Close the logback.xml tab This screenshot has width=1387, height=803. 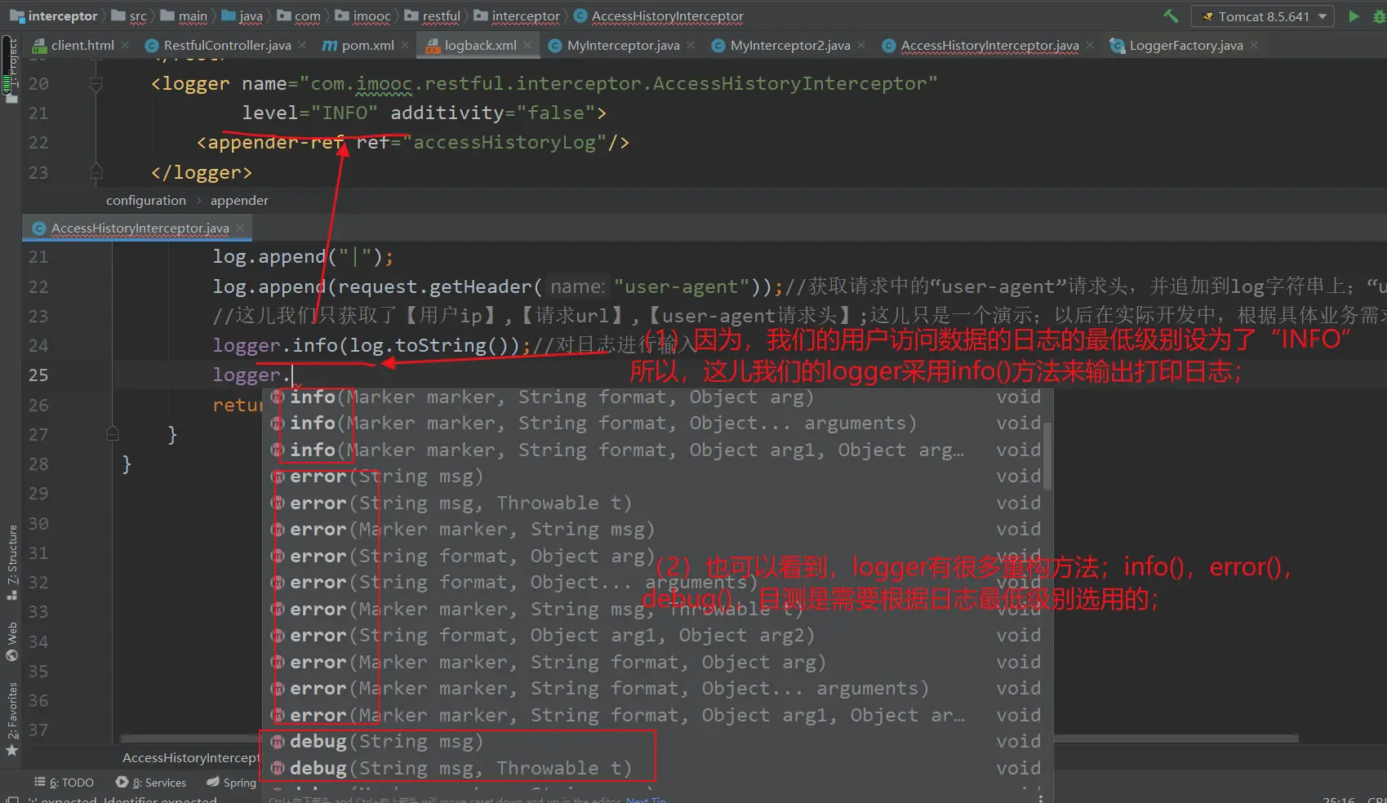[527, 46]
